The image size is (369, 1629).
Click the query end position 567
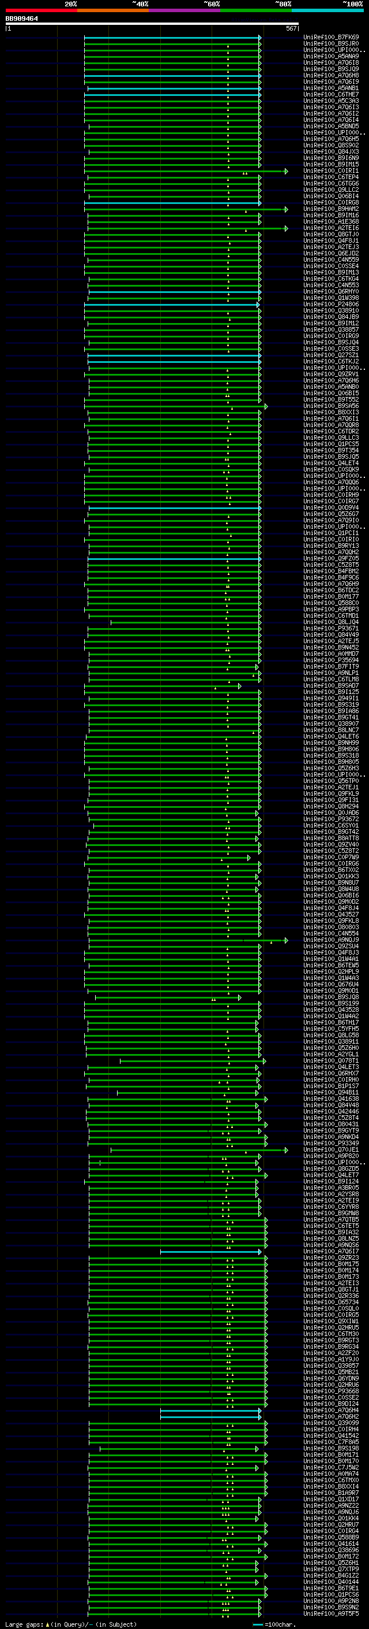291,28
